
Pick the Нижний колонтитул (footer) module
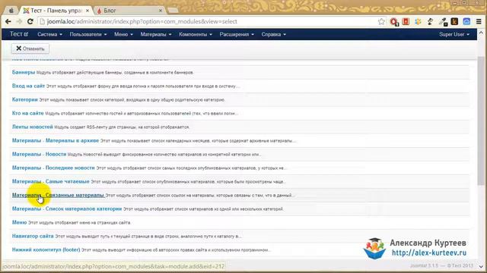(x=46, y=249)
